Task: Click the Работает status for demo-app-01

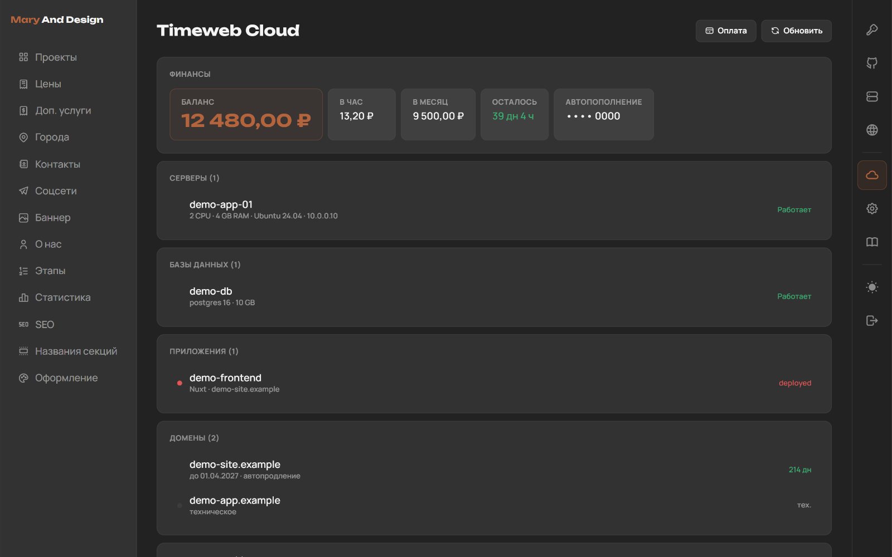Action: coord(794,209)
